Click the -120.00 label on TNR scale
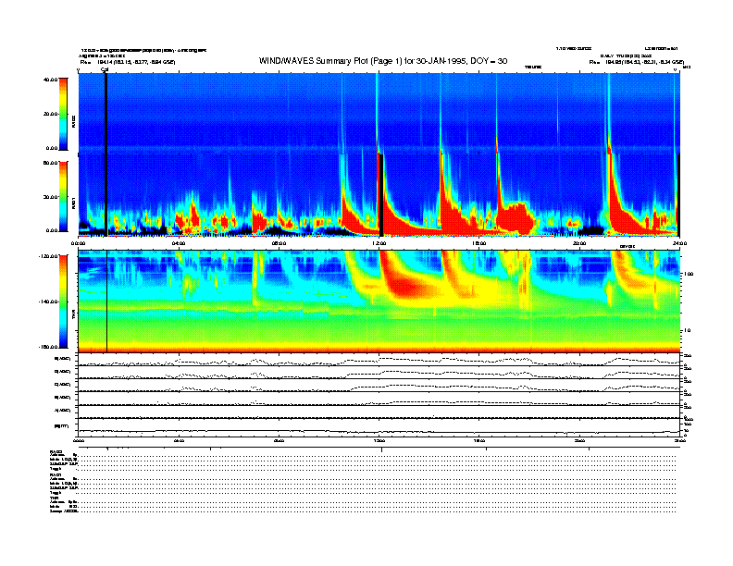 pos(48,256)
